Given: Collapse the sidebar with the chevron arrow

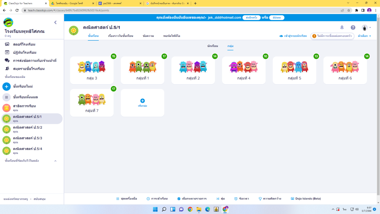Looking at the screenshot, I should point(55,22).
